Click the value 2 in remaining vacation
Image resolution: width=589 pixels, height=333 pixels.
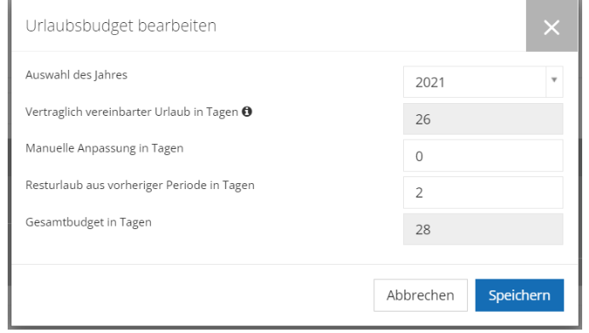pyautogui.click(x=419, y=193)
